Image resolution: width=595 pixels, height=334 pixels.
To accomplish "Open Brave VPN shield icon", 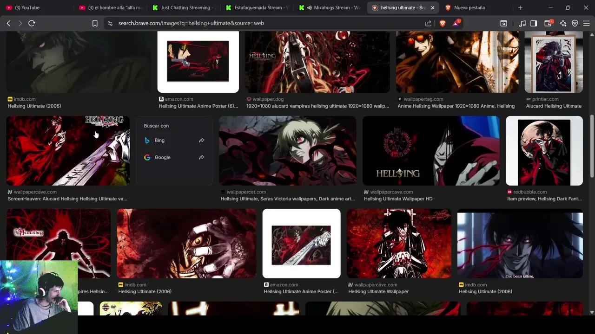I will pyautogui.click(x=575, y=23).
